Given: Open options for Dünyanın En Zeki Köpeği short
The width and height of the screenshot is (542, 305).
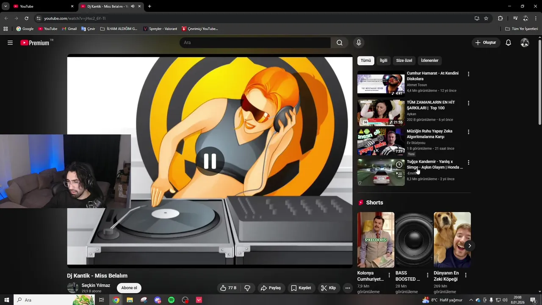Looking at the screenshot, I should click(466, 275).
